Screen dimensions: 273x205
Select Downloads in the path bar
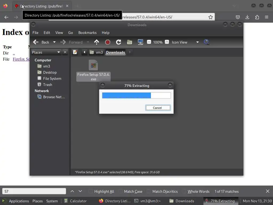coord(115,52)
